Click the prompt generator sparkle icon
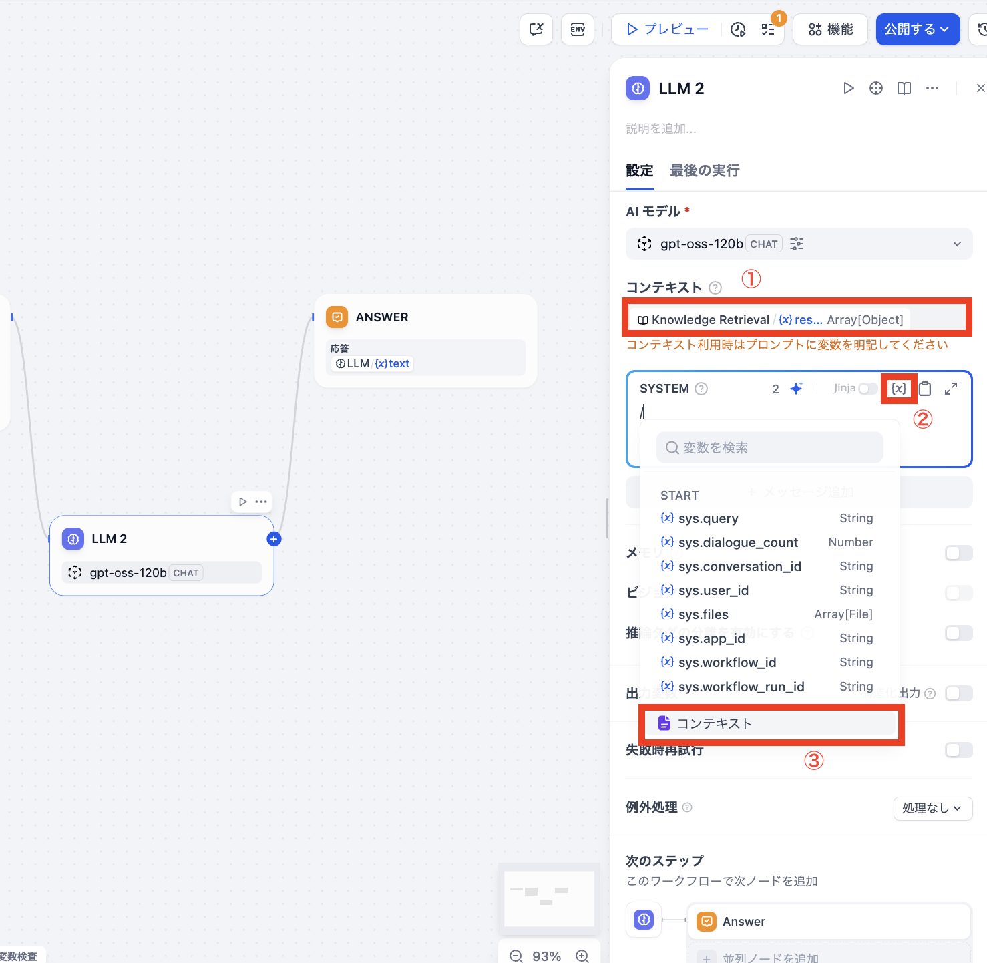 pos(796,389)
